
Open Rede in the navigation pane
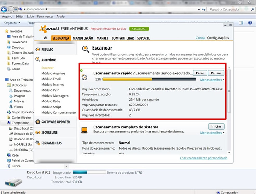click(15, 155)
